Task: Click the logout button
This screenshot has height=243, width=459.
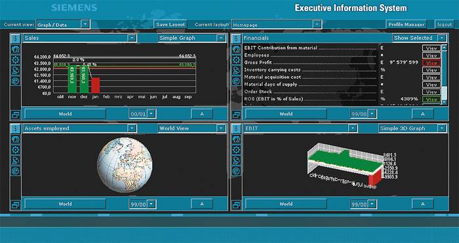Action: click(445, 25)
